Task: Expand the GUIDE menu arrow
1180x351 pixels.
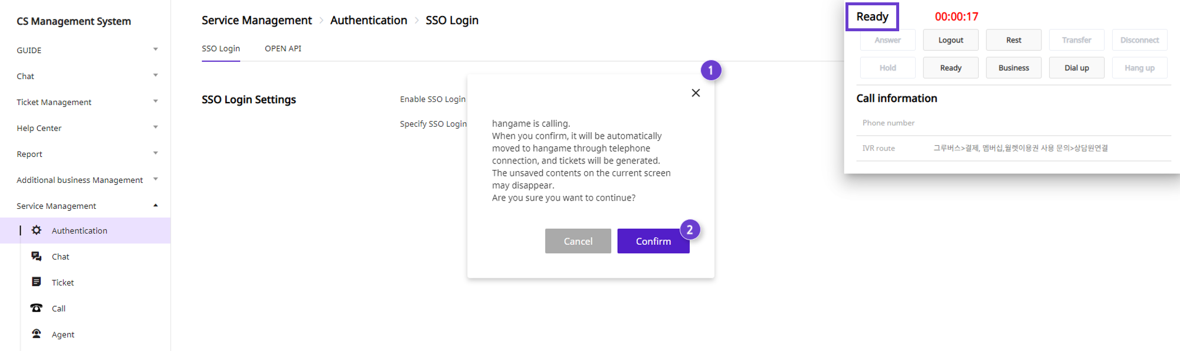Action: click(x=156, y=50)
